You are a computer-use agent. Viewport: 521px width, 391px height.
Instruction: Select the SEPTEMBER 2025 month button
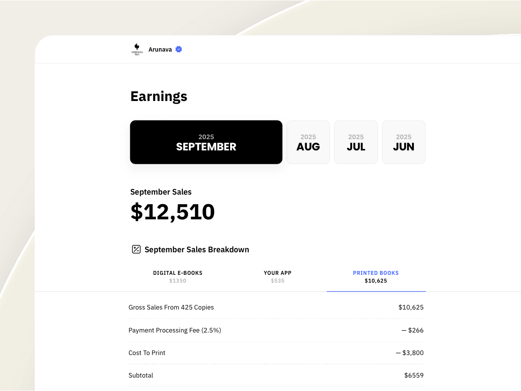pos(206,142)
